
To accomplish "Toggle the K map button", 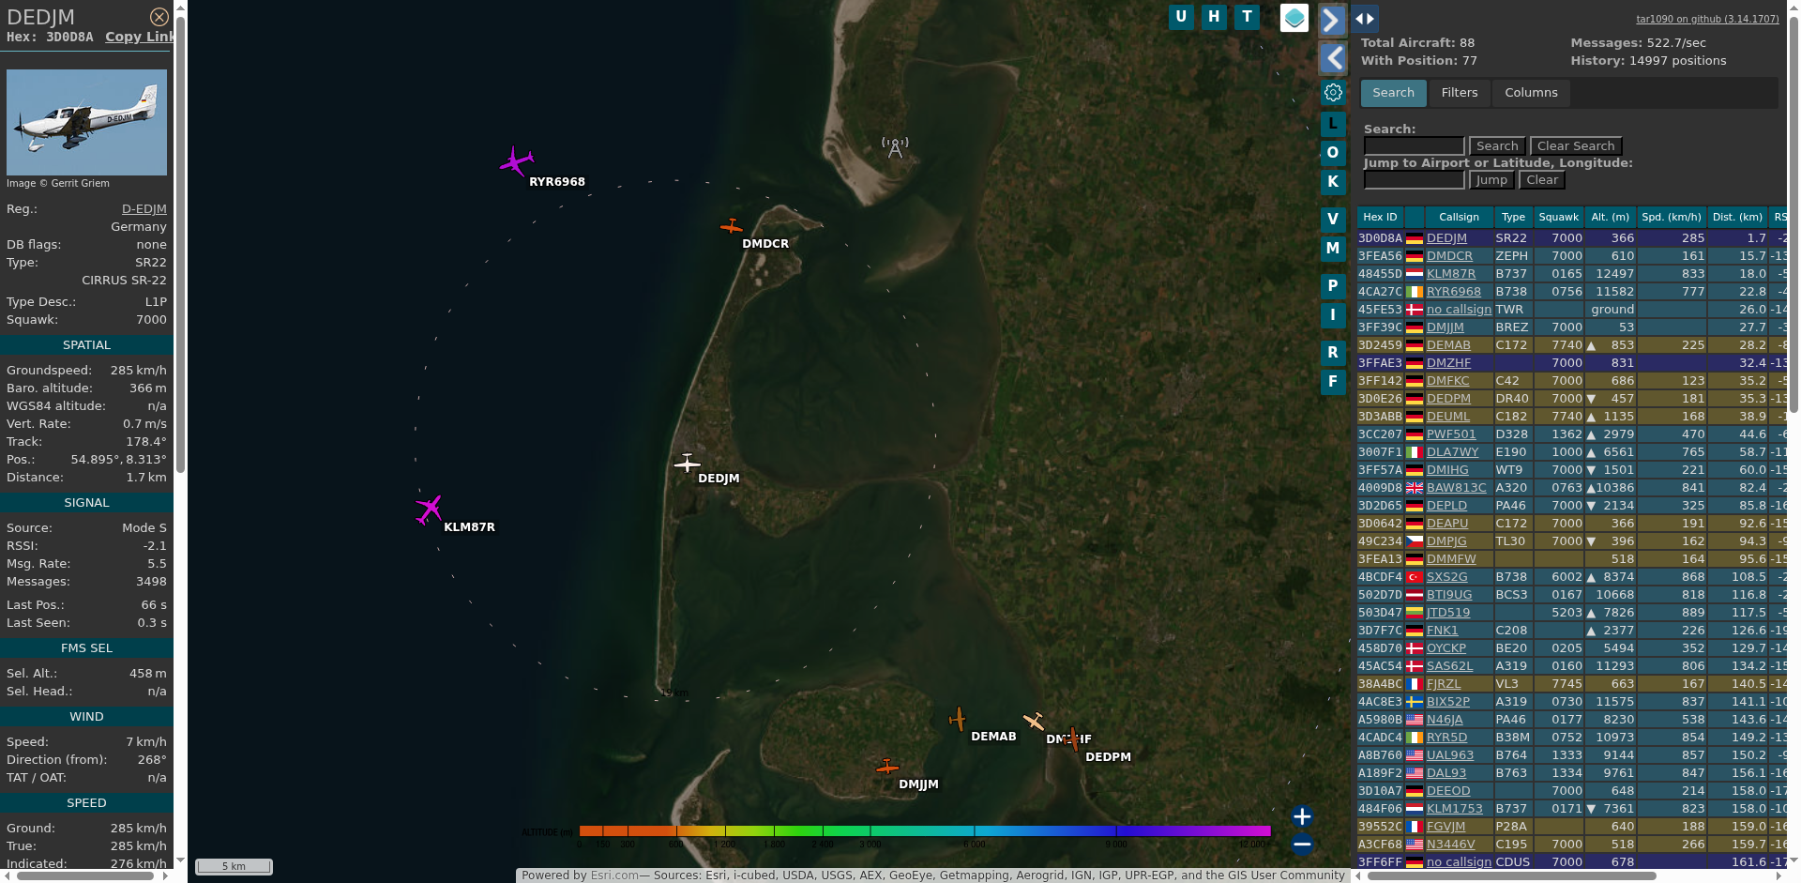I will click(1333, 182).
